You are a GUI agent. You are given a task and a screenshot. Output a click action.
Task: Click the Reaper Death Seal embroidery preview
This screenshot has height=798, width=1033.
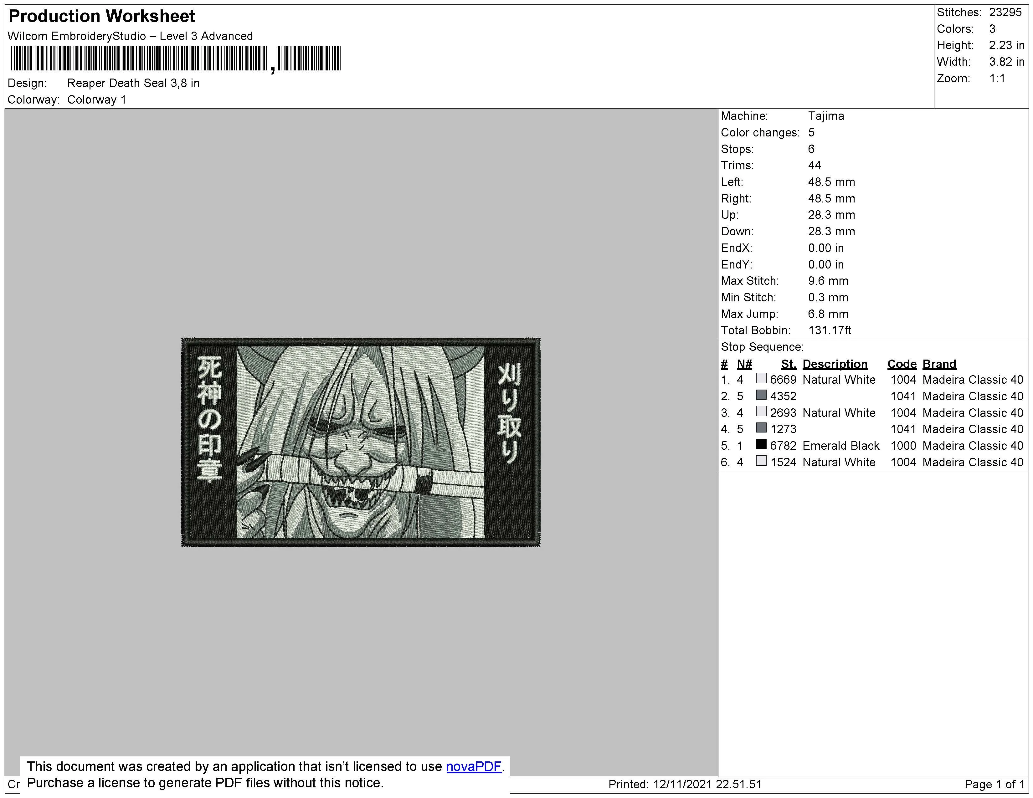361,442
